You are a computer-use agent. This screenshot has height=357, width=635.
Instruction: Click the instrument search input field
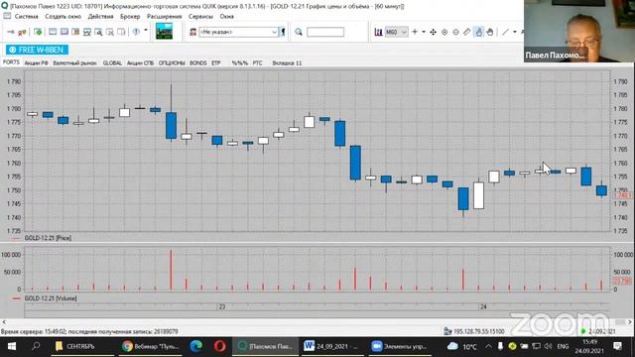(325, 32)
